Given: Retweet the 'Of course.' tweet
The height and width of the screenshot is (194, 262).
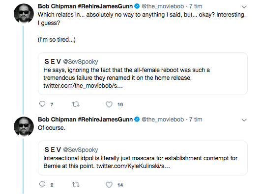Looking at the screenshot, I should pos(76,185).
